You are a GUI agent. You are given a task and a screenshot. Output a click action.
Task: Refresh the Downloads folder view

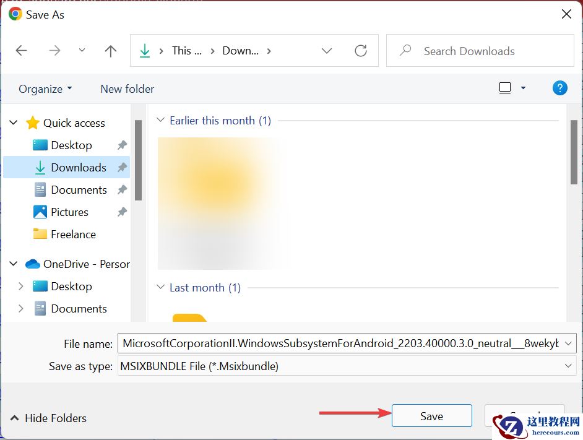(x=361, y=51)
